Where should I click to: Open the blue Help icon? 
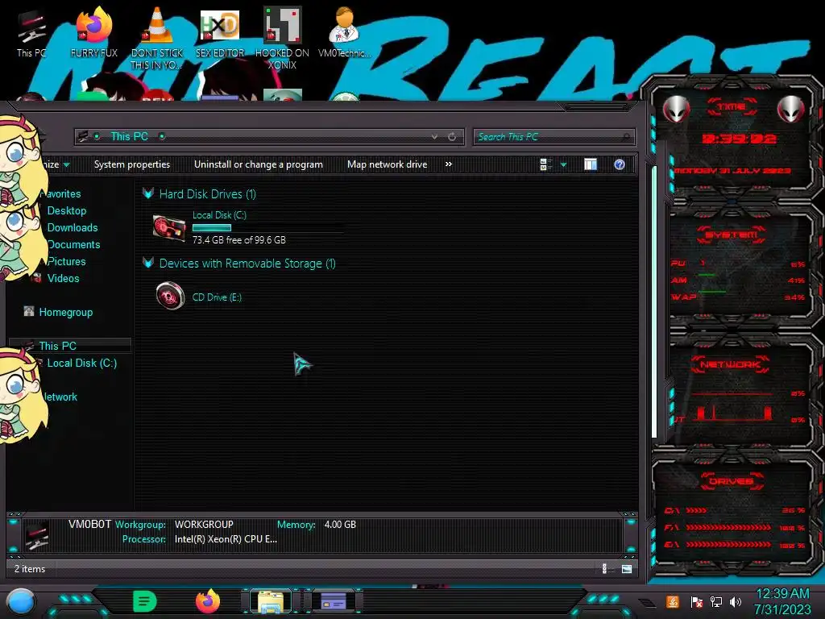coord(620,164)
